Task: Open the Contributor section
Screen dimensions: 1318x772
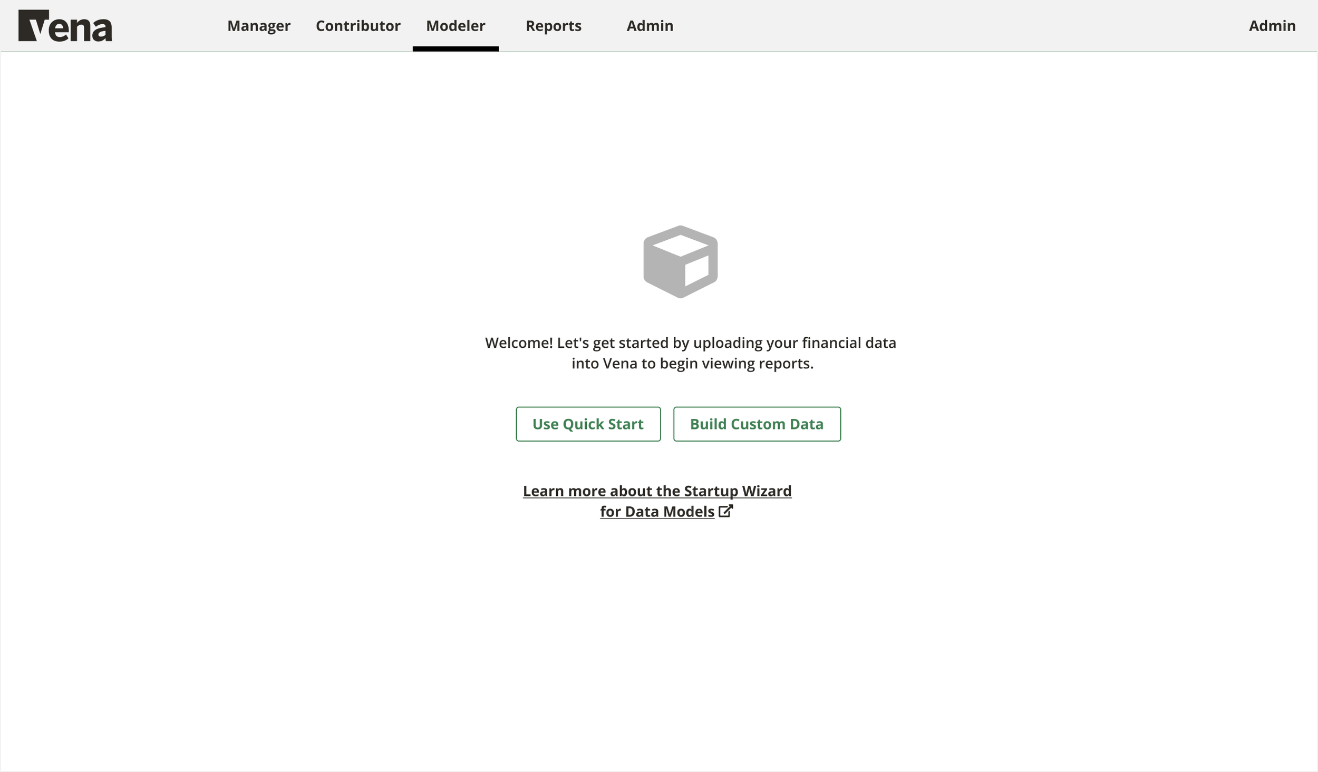Action: click(357, 25)
